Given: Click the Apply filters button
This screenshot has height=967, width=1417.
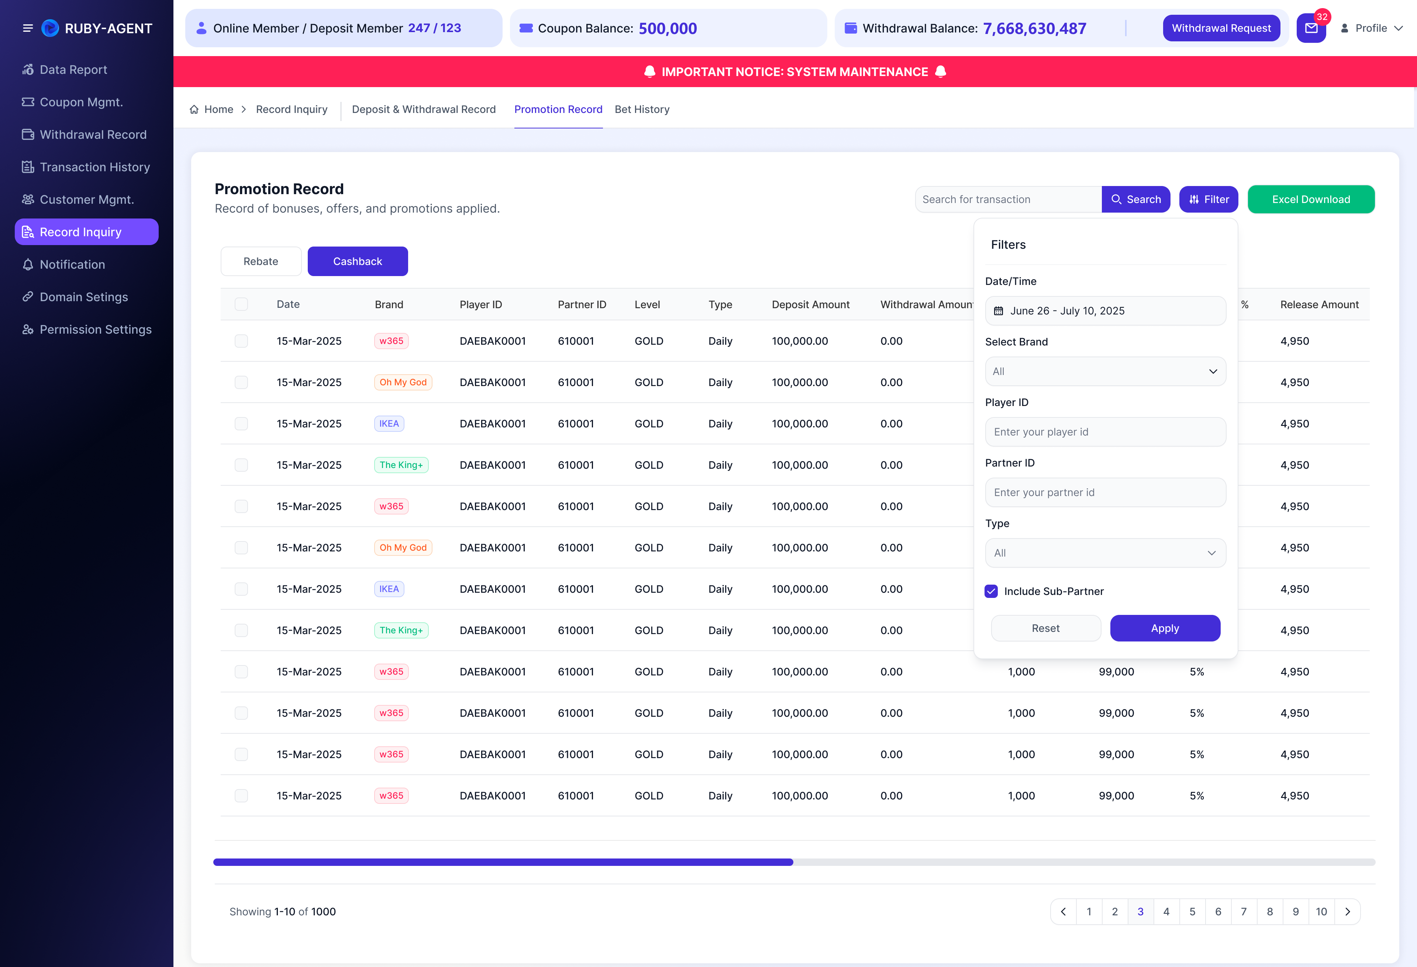Looking at the screenshot, I should 1165,628.
